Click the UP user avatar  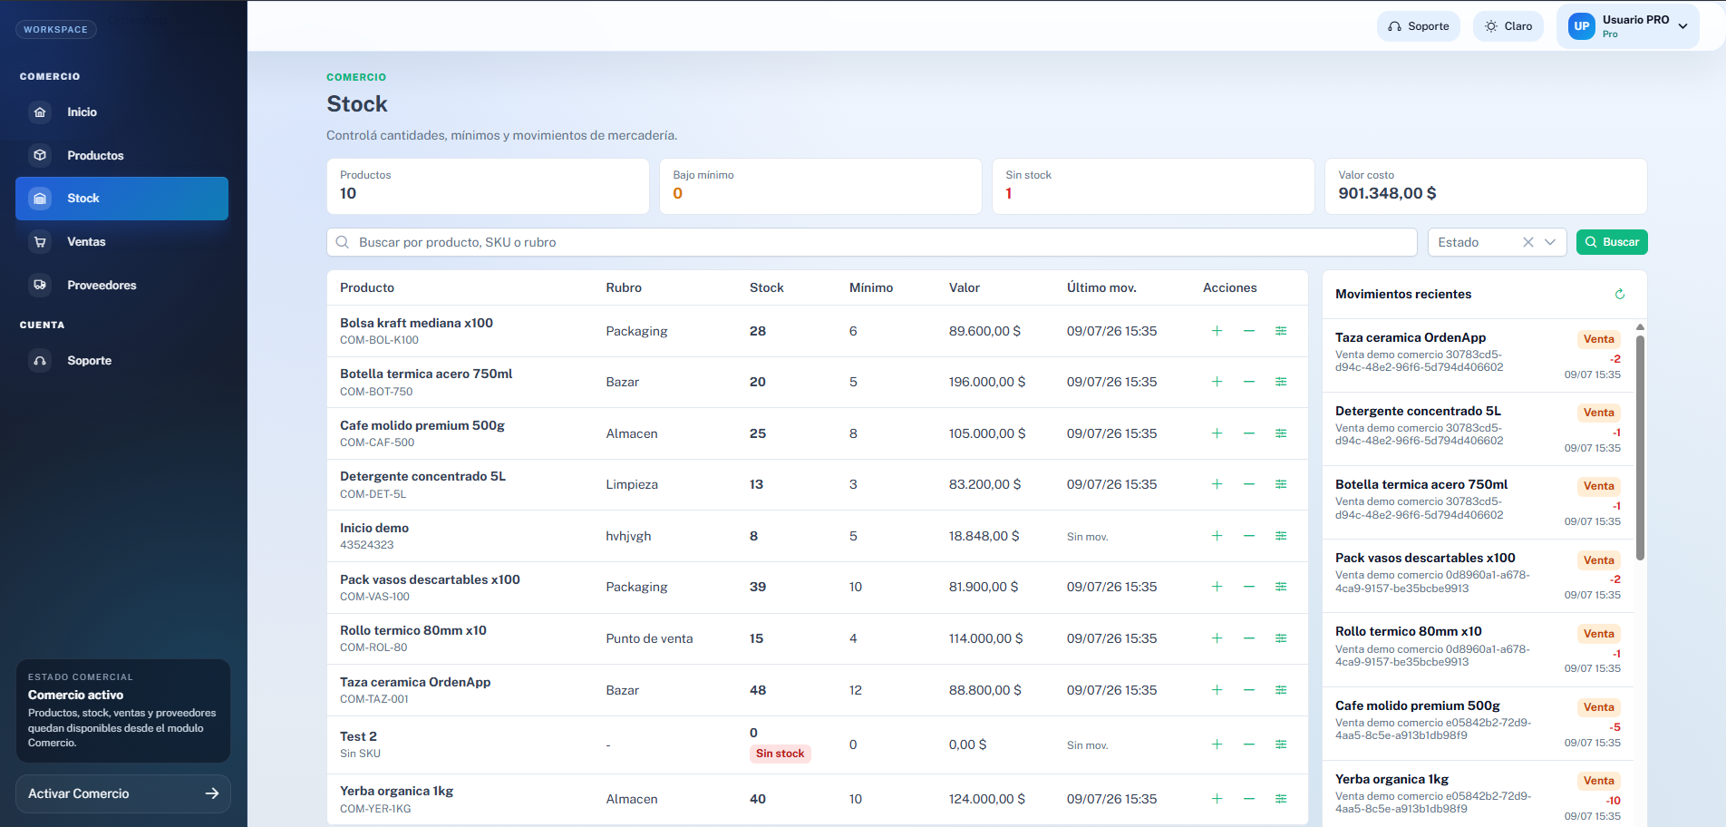(x=1582, y=26)
